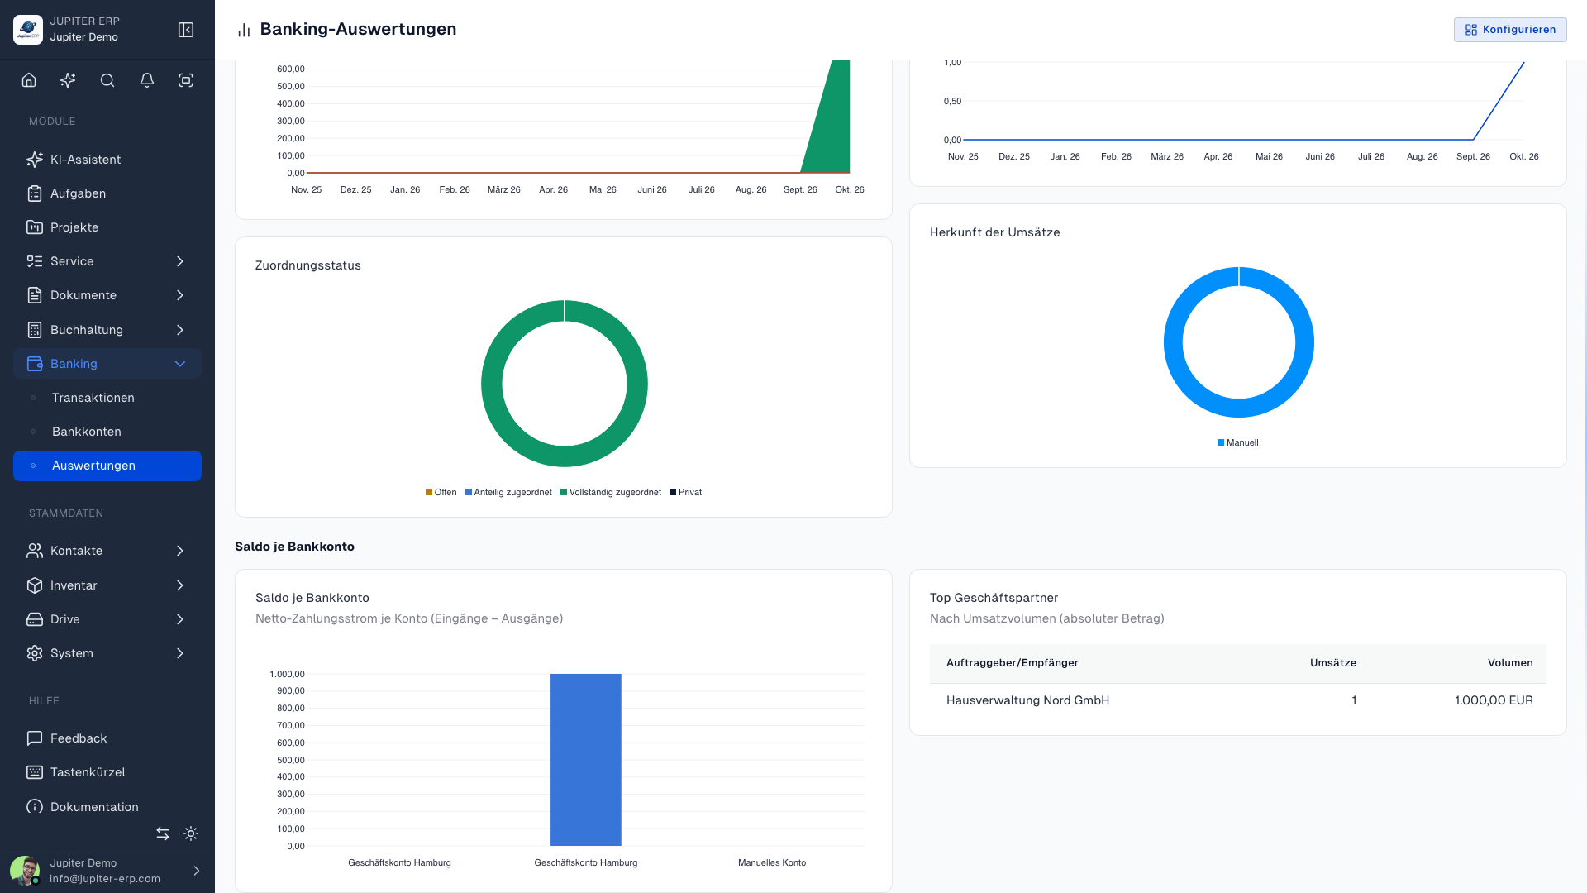
Task: Click the Volumen column header
Action: coord(1510,663)
